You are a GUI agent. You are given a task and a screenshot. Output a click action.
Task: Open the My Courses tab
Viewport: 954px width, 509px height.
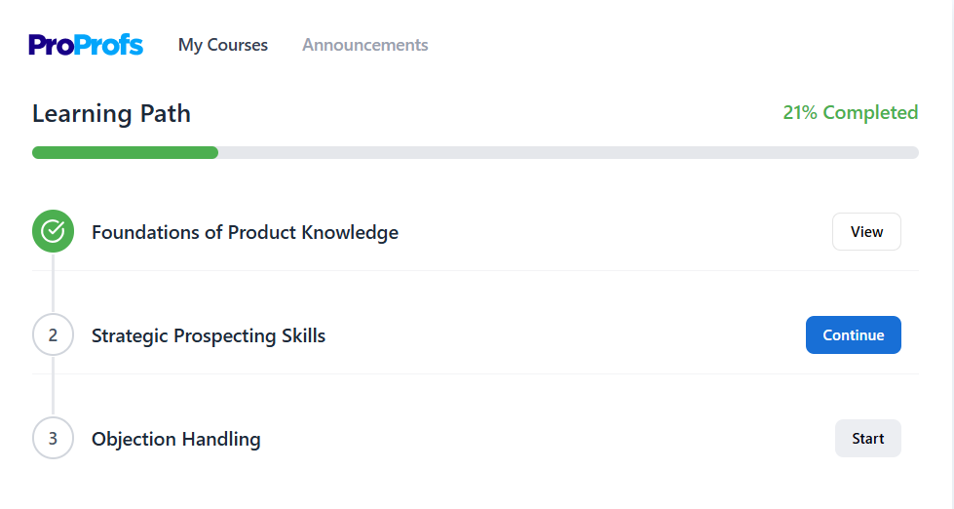(x=223, y=45)
